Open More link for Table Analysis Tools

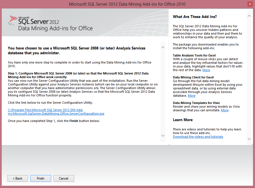click(206, 70)
